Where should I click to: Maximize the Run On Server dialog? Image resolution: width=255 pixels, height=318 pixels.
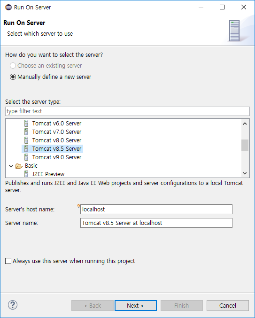[x=222, y=8]
